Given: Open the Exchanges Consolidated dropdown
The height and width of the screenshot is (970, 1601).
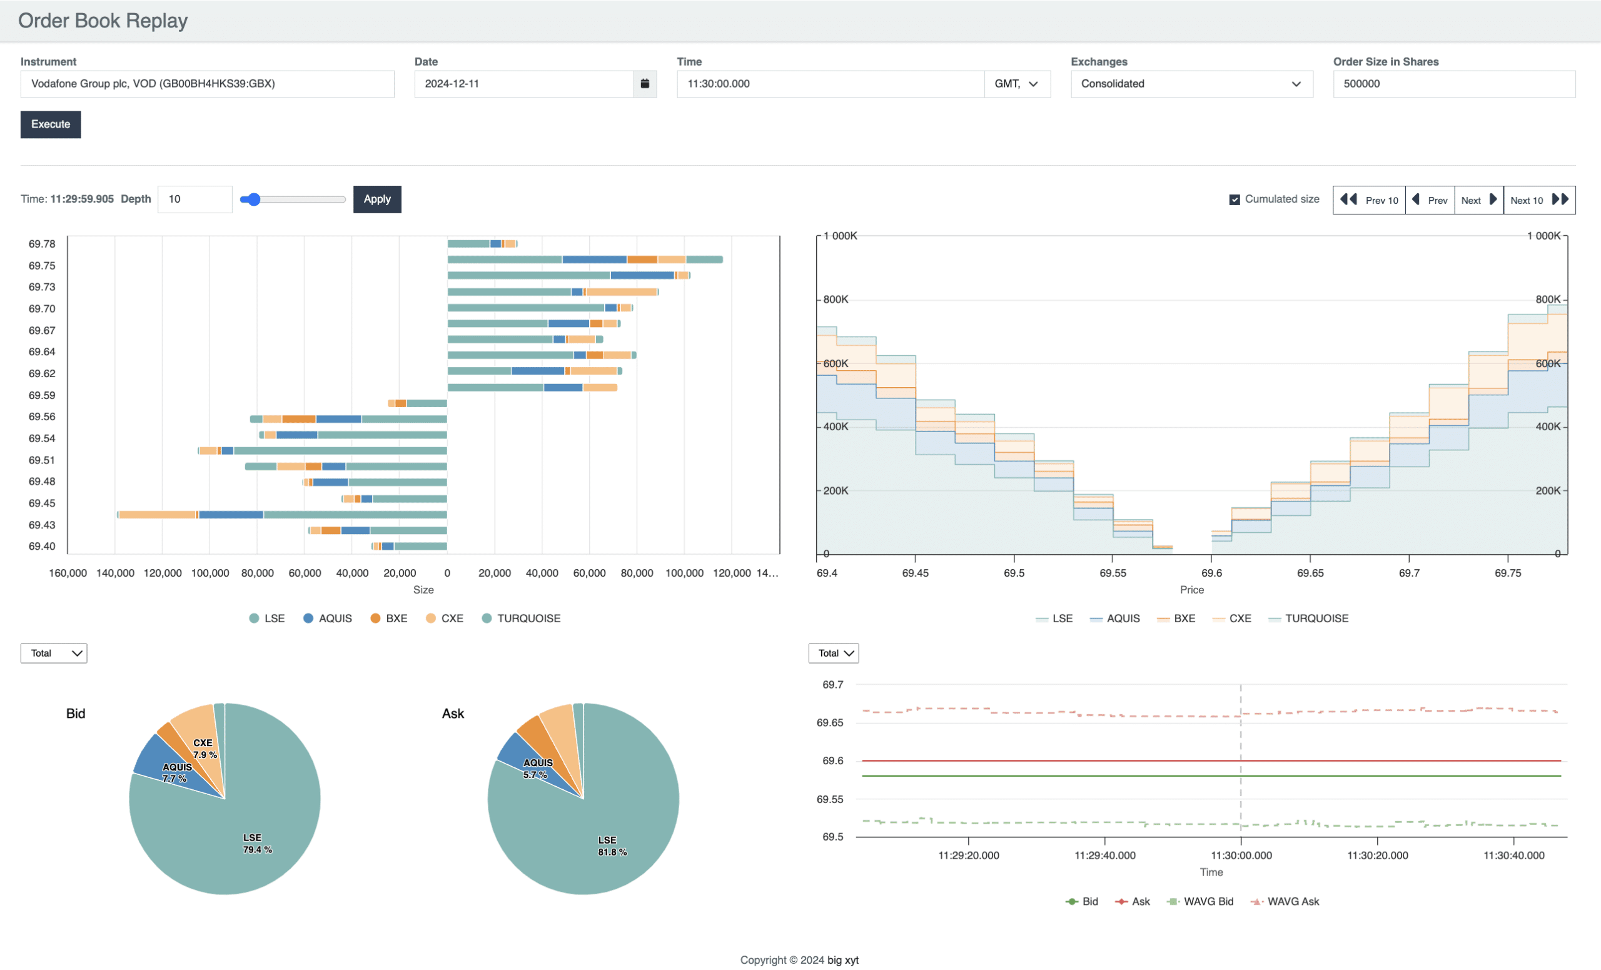Looking at the screenshot, I should (1191, 84).
